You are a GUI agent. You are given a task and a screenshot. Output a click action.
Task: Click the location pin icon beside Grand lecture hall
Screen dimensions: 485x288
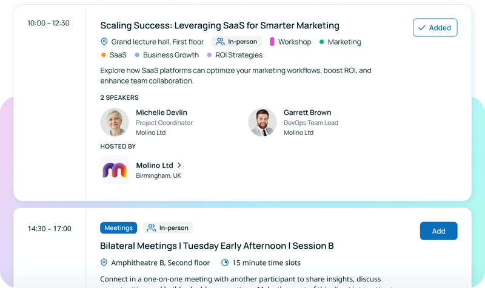[104, 42]
